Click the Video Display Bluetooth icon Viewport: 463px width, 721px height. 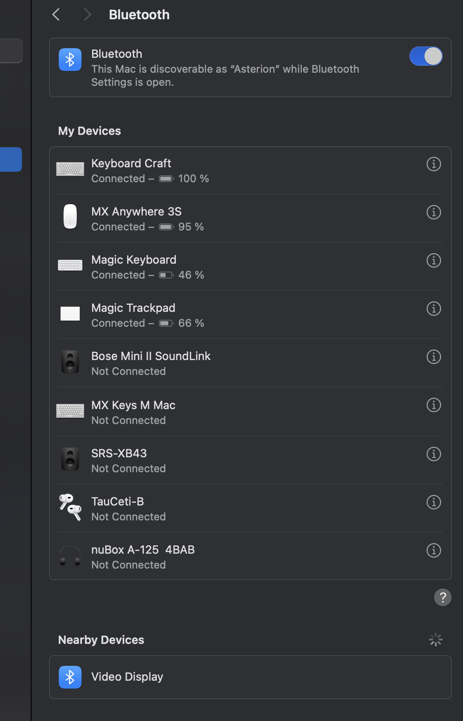coord(70,677)
